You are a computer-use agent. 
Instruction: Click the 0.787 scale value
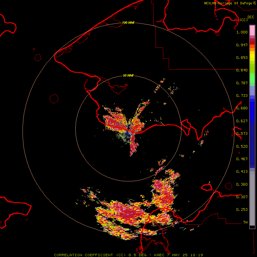click(x=242, y=83)
